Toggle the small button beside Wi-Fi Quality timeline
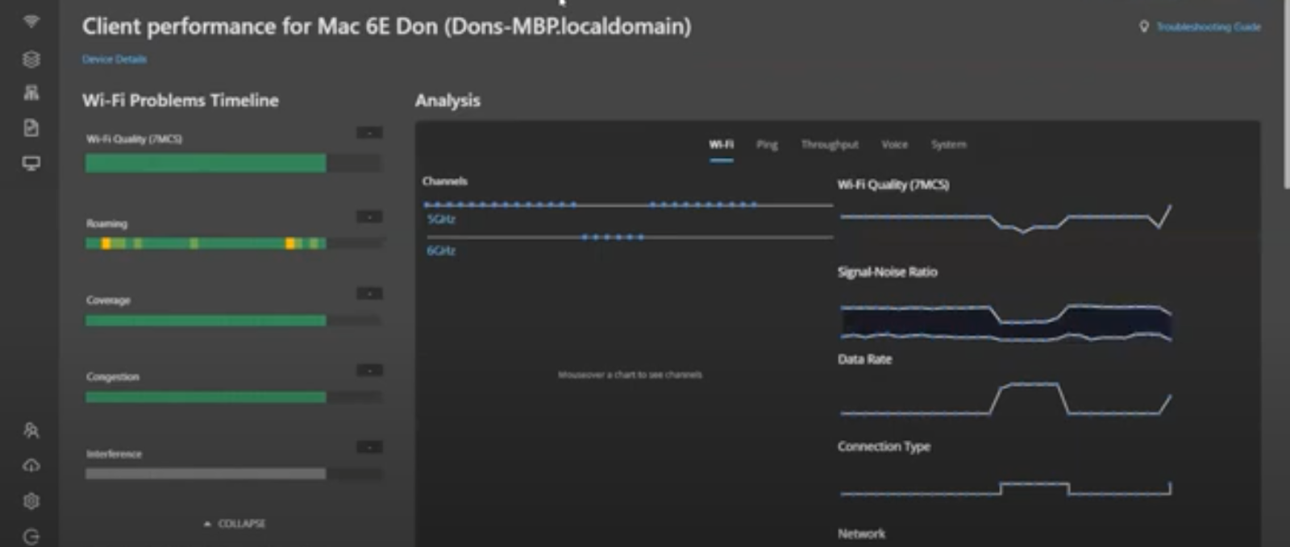The image size is (1290, 547). pos(369,132)
